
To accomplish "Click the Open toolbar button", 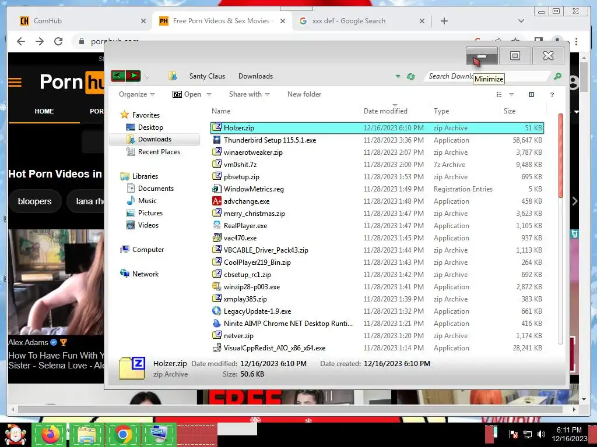I will click(x=187, y=94).
